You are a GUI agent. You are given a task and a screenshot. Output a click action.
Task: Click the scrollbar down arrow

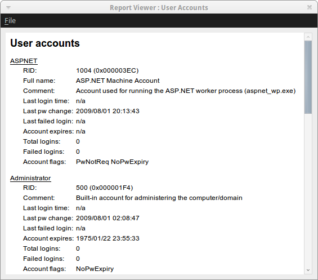coord(308,270)
